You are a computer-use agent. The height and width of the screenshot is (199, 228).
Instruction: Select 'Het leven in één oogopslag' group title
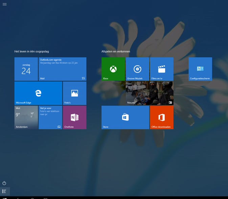[31, 51]
